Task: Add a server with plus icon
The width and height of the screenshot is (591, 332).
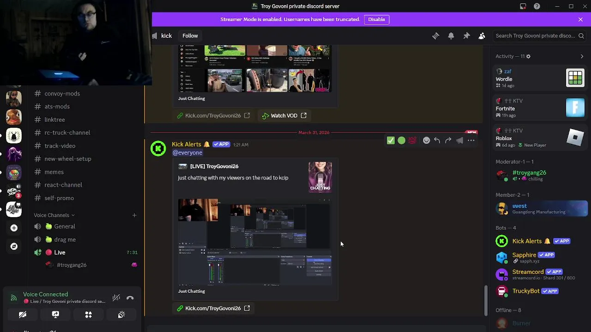Action: click(14, 228)
